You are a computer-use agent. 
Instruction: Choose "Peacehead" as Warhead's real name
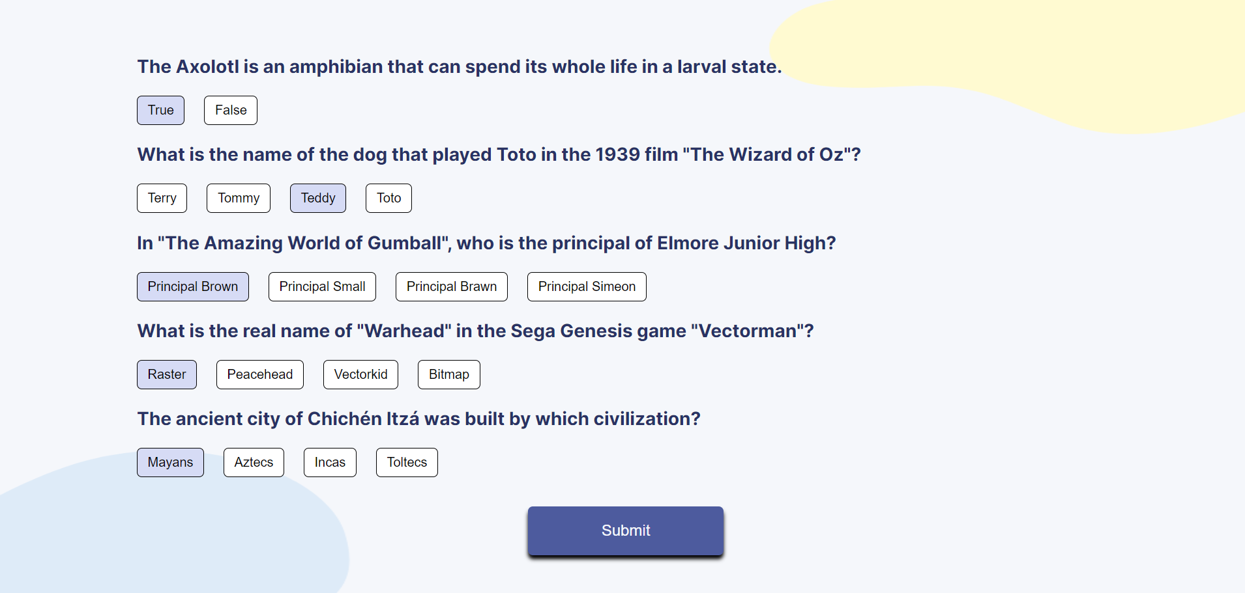tap(259, 374)
